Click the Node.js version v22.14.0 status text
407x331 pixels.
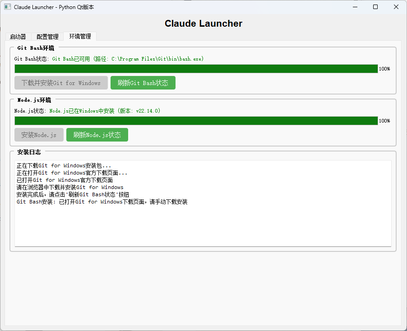(105, 111)
